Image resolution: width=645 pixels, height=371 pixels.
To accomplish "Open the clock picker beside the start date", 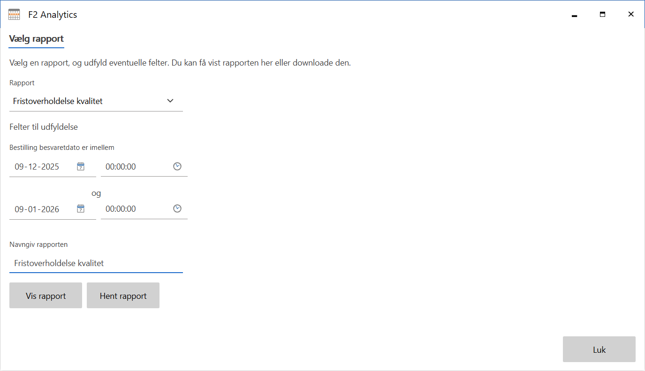I will [177, 166].
